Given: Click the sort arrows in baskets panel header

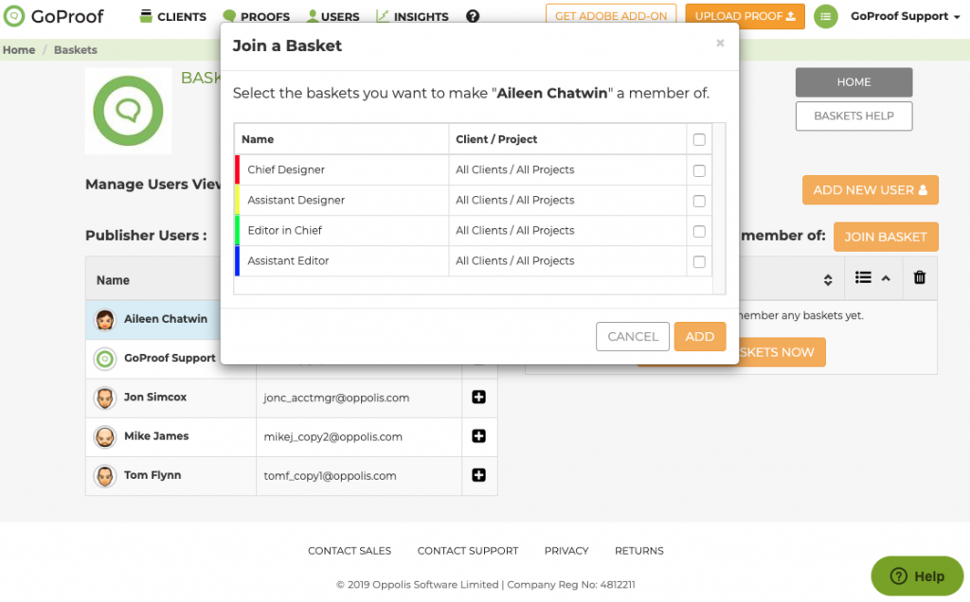Looking at the screenshot, I should pyautogui.click(x=828, y=280).
